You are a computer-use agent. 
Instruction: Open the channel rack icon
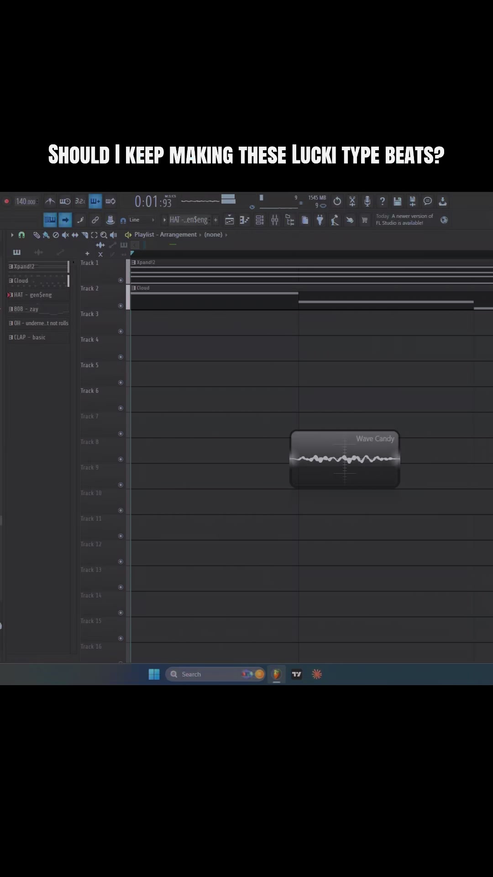(260, 220)
